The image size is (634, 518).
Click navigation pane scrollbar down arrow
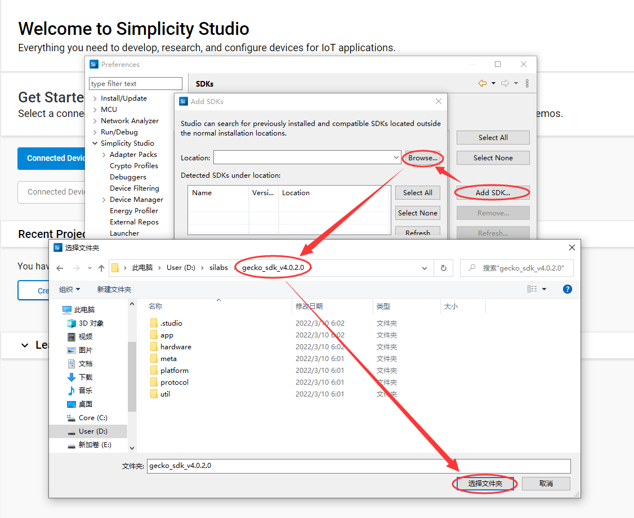[132, 448]
